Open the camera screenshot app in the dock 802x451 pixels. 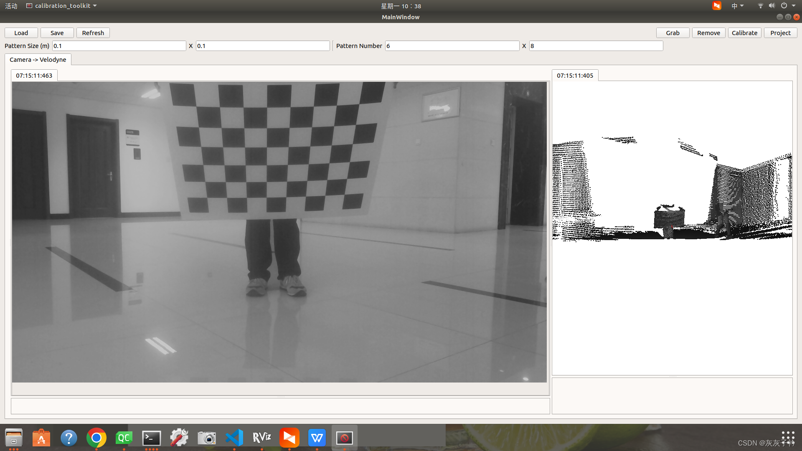[207, 438]
